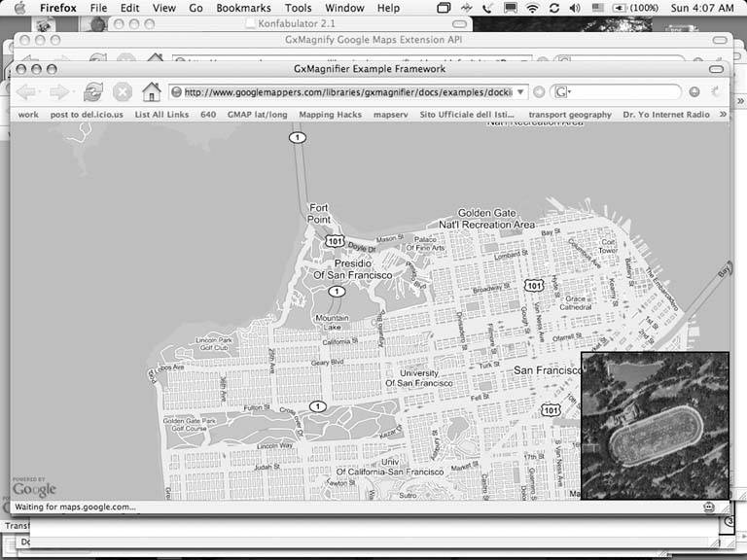Open the Mapping Hacks bookmark
Image resolution: width=747 pixels, height=560 pixels.
click(x=330, y=115)
